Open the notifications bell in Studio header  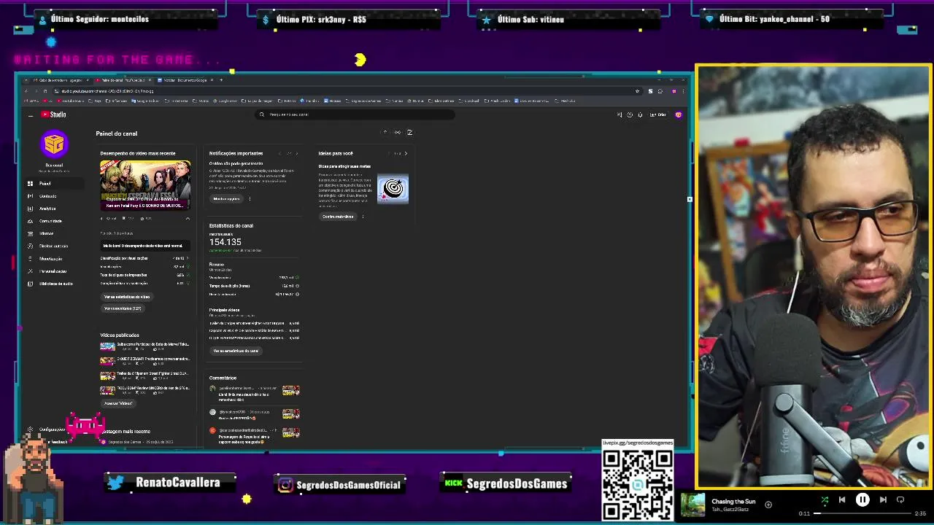point(640,114)
